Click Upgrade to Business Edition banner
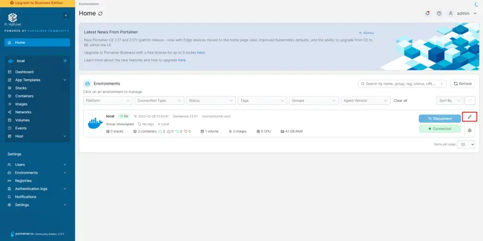The width and height of the screenshot is (483, 241). (37, 3)
